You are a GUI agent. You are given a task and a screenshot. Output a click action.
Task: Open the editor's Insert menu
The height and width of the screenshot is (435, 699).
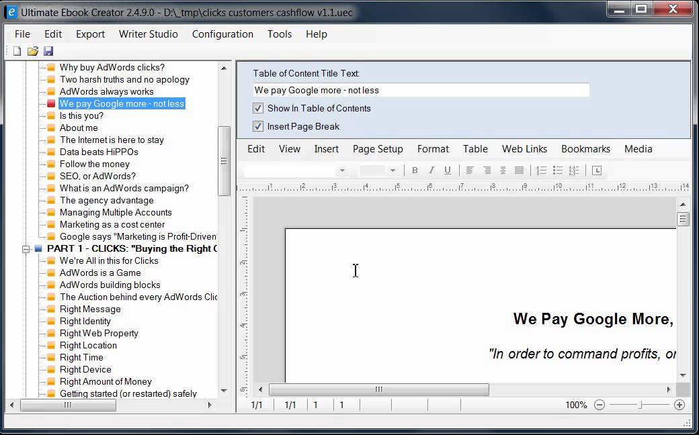point(327,149)
